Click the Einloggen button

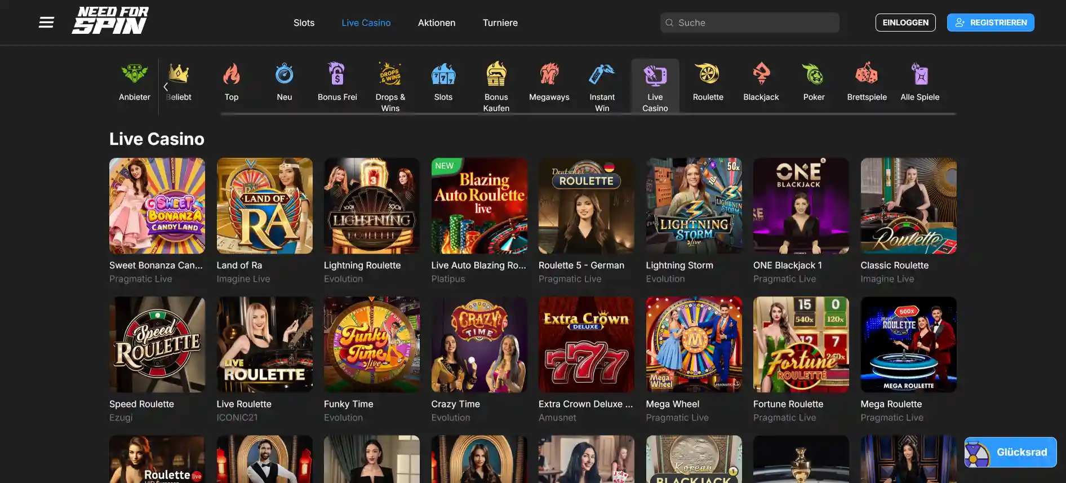[x=905, y=23]
